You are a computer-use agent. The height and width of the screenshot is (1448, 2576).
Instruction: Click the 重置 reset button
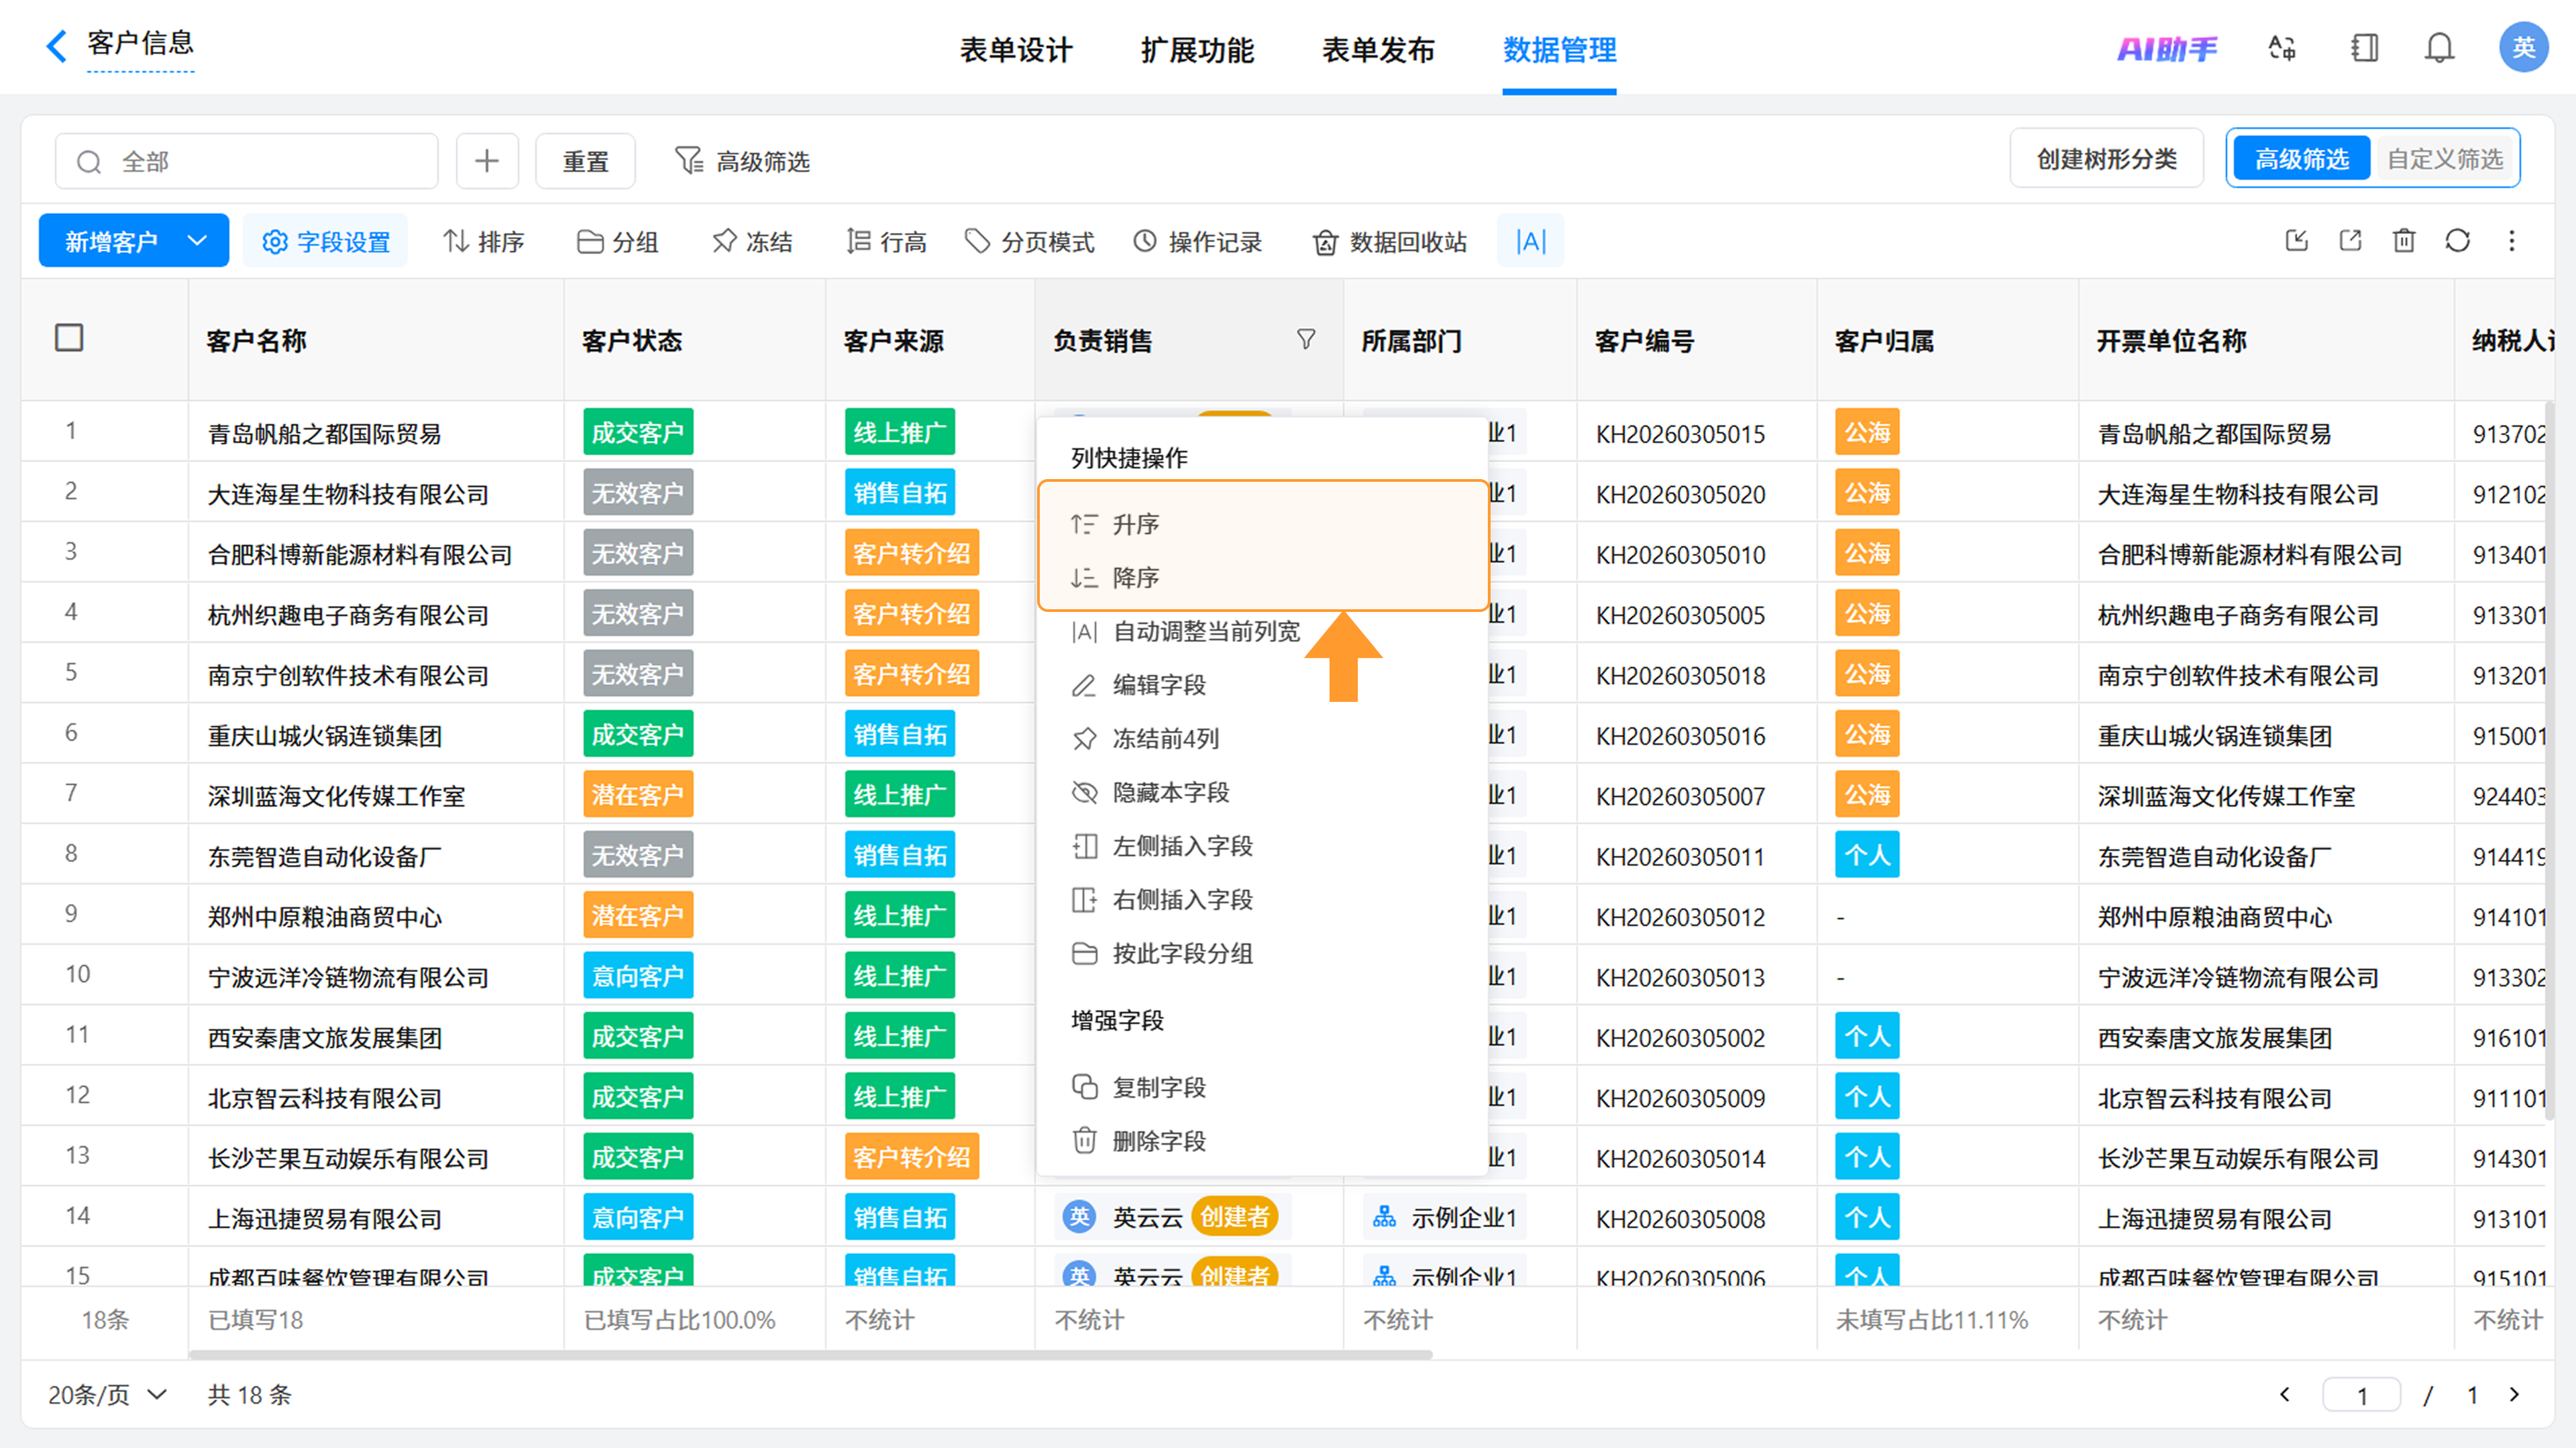tap(585, 161)
